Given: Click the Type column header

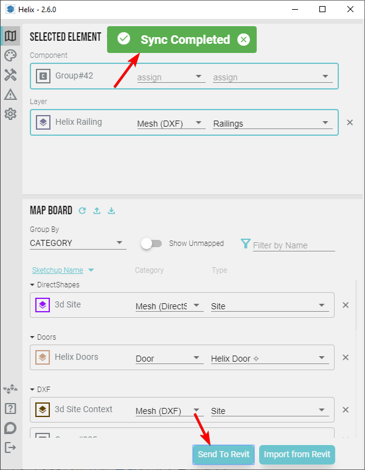Looking at the screenshot, I should (219, 270).
